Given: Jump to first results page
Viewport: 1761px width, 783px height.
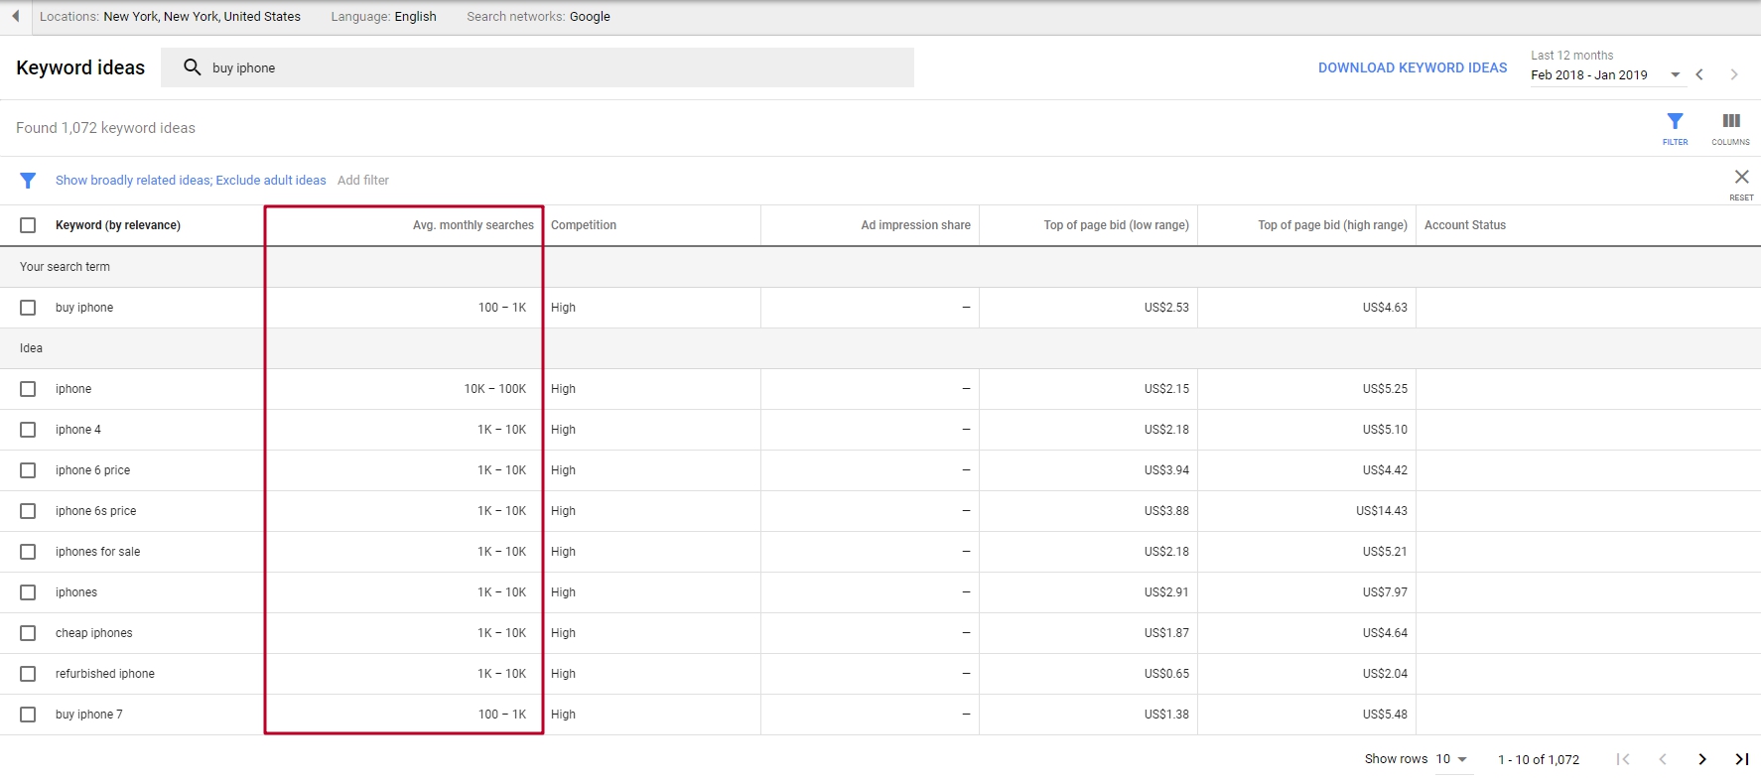Looking at the screenshot, I should [1623, 759].
